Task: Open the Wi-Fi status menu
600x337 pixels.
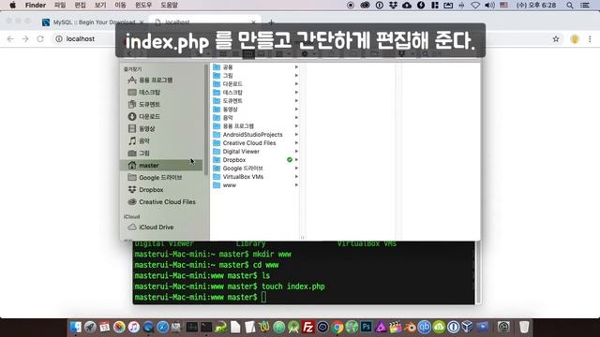Action: [x=475, y=5]
